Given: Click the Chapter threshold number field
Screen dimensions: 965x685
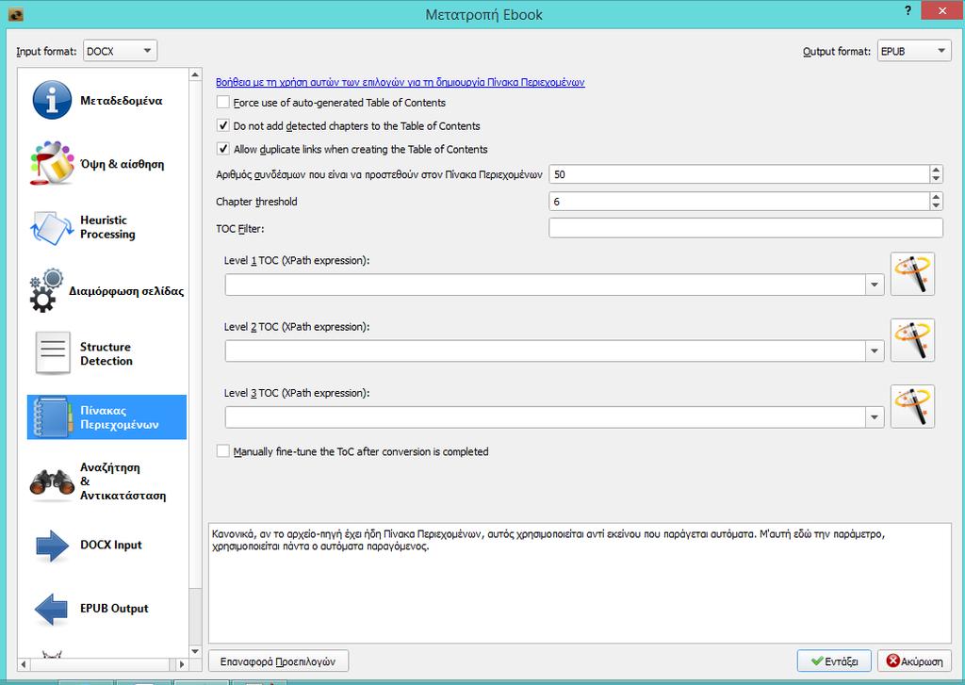Looking at the screenshot, I should (x=739, y=202).
